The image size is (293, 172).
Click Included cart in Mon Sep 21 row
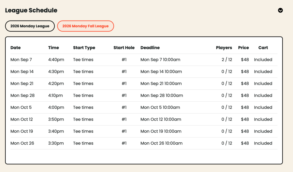[263, 83]
